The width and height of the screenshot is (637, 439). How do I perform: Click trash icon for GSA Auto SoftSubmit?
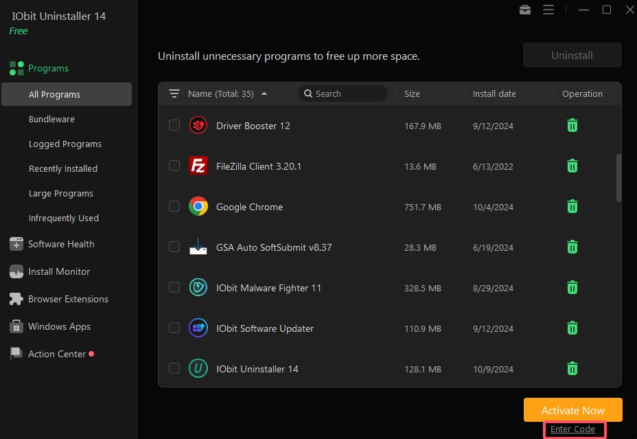click(x=572, y=247)
